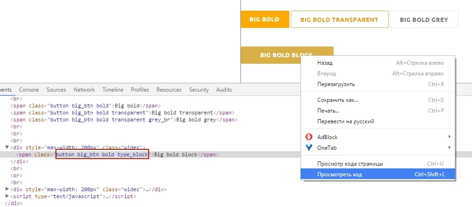The width and height of the screenshot is (472, 207).
Task: Click the BIG BOLD GREY button
Action: (424, 20)
